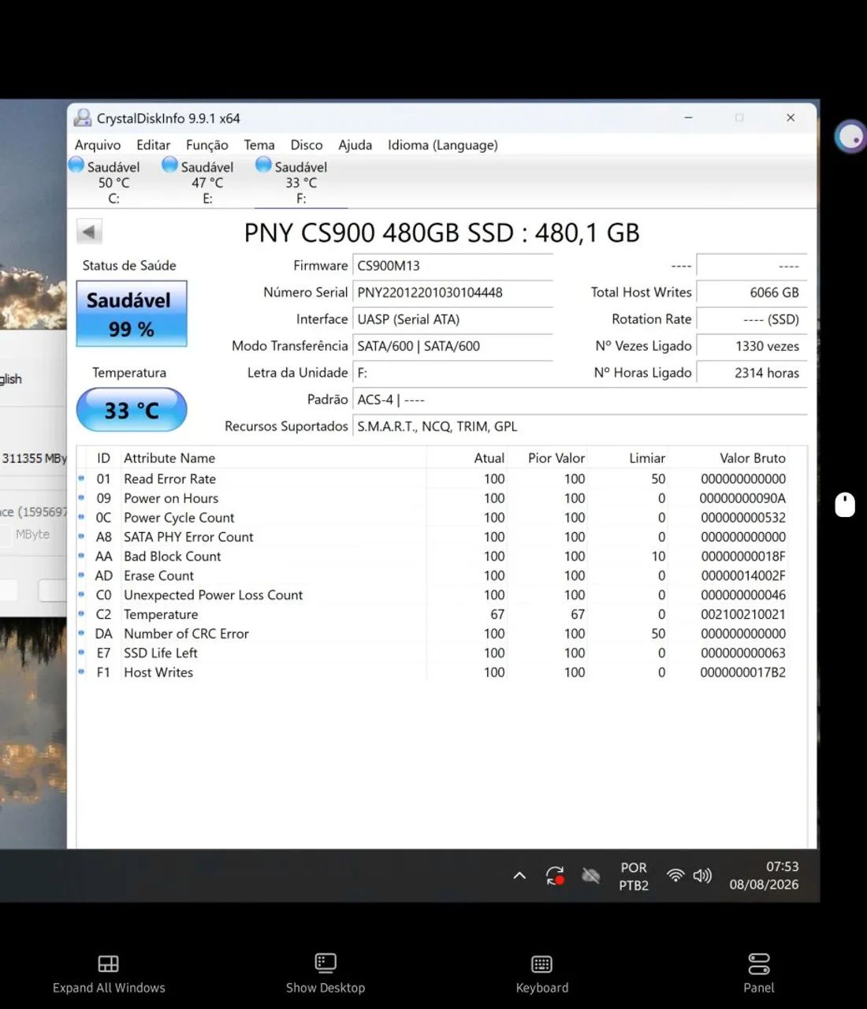Click the Limiar column header
The image size is (867, 1009).
(646, 458)
